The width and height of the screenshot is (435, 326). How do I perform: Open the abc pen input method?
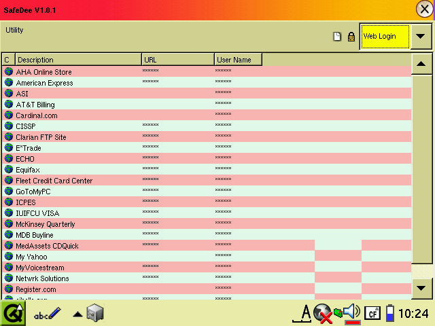pos(47,314)
